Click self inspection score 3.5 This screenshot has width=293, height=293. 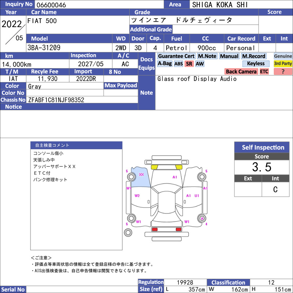pos(262,167)
